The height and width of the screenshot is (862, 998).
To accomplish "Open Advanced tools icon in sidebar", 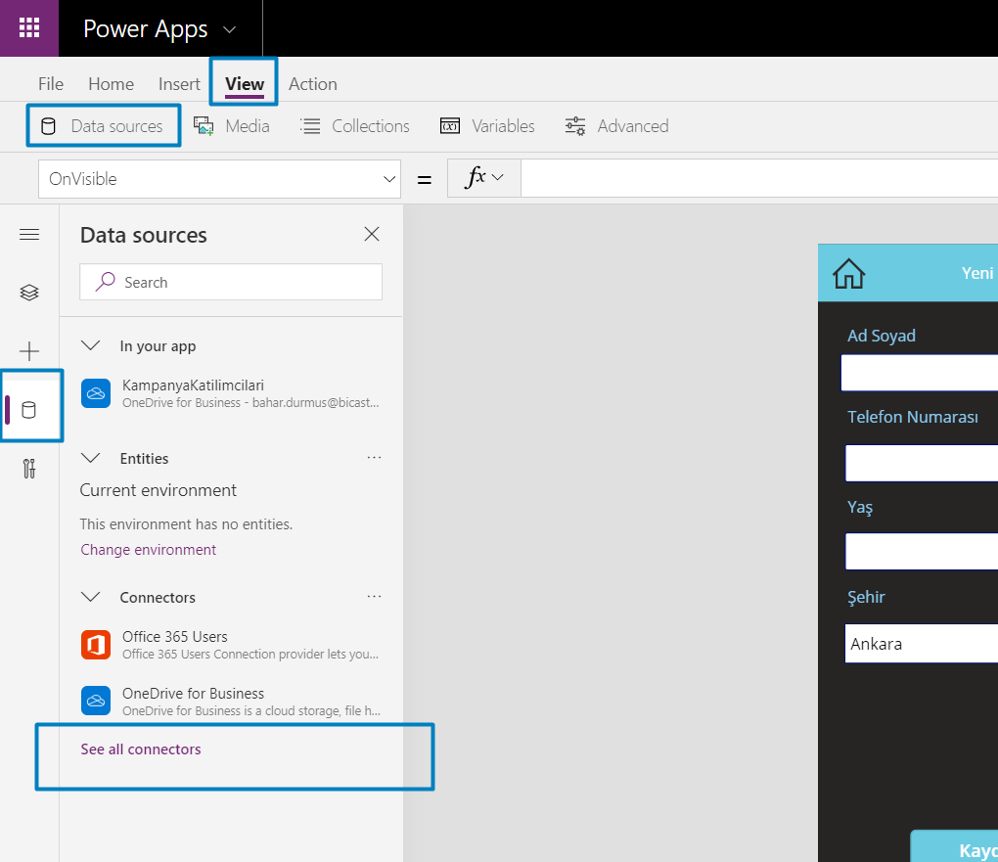I will coord(29,469).
